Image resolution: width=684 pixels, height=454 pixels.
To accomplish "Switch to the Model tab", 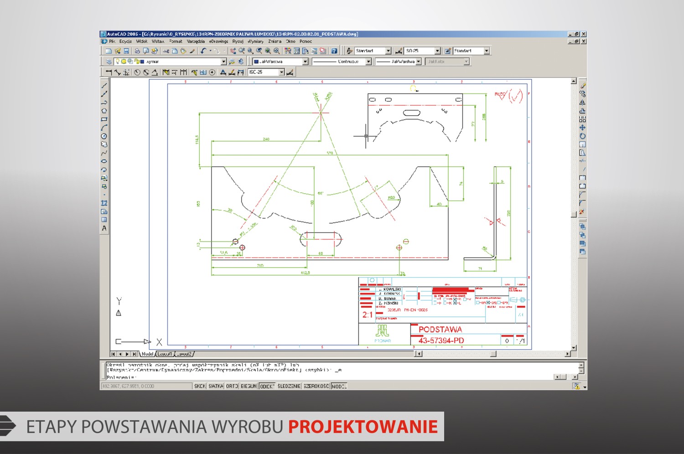I will [147, 354].
